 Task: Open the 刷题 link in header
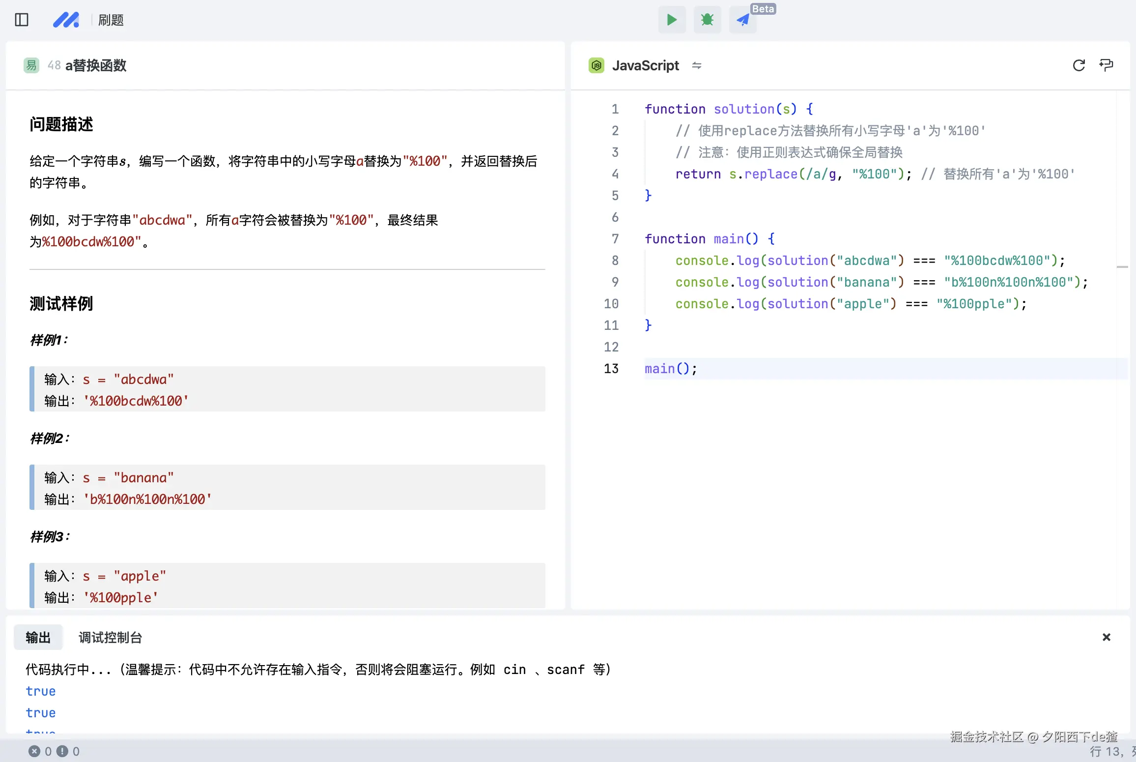[x=111, y=20]
